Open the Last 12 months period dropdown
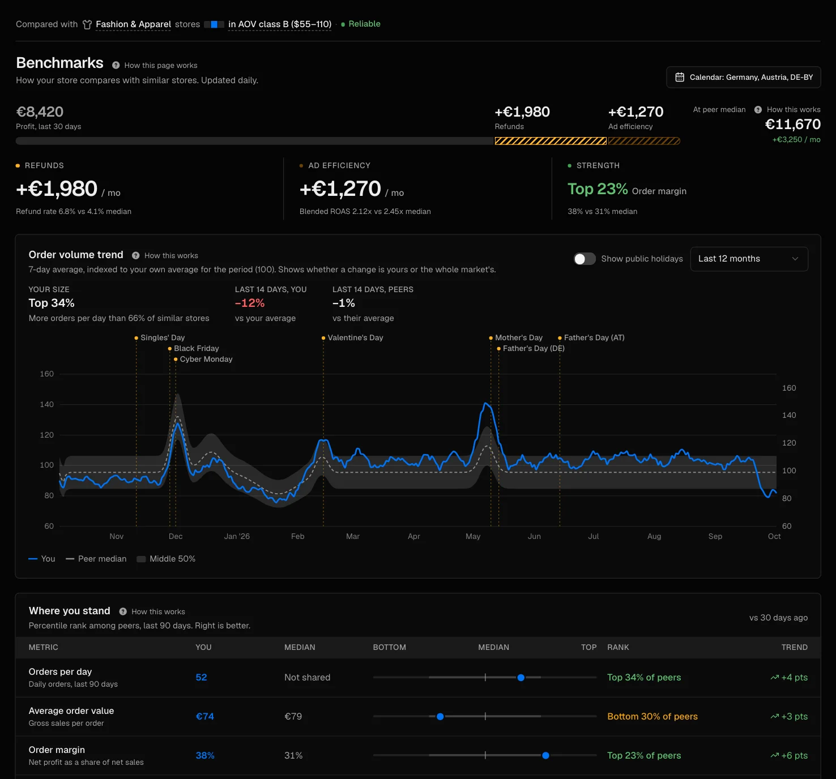This screenshot has height=779, width=836. coord(749,259)
